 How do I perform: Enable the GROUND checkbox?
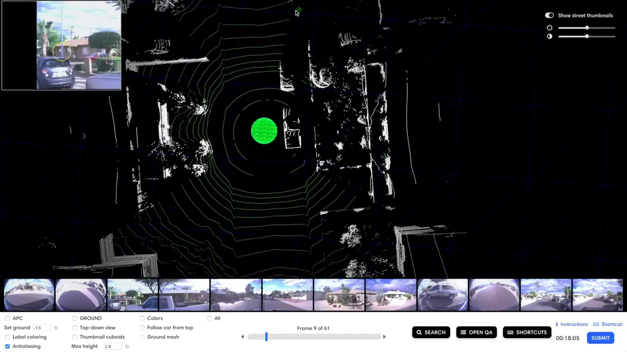pyautogui.click(x=74, y=318)
